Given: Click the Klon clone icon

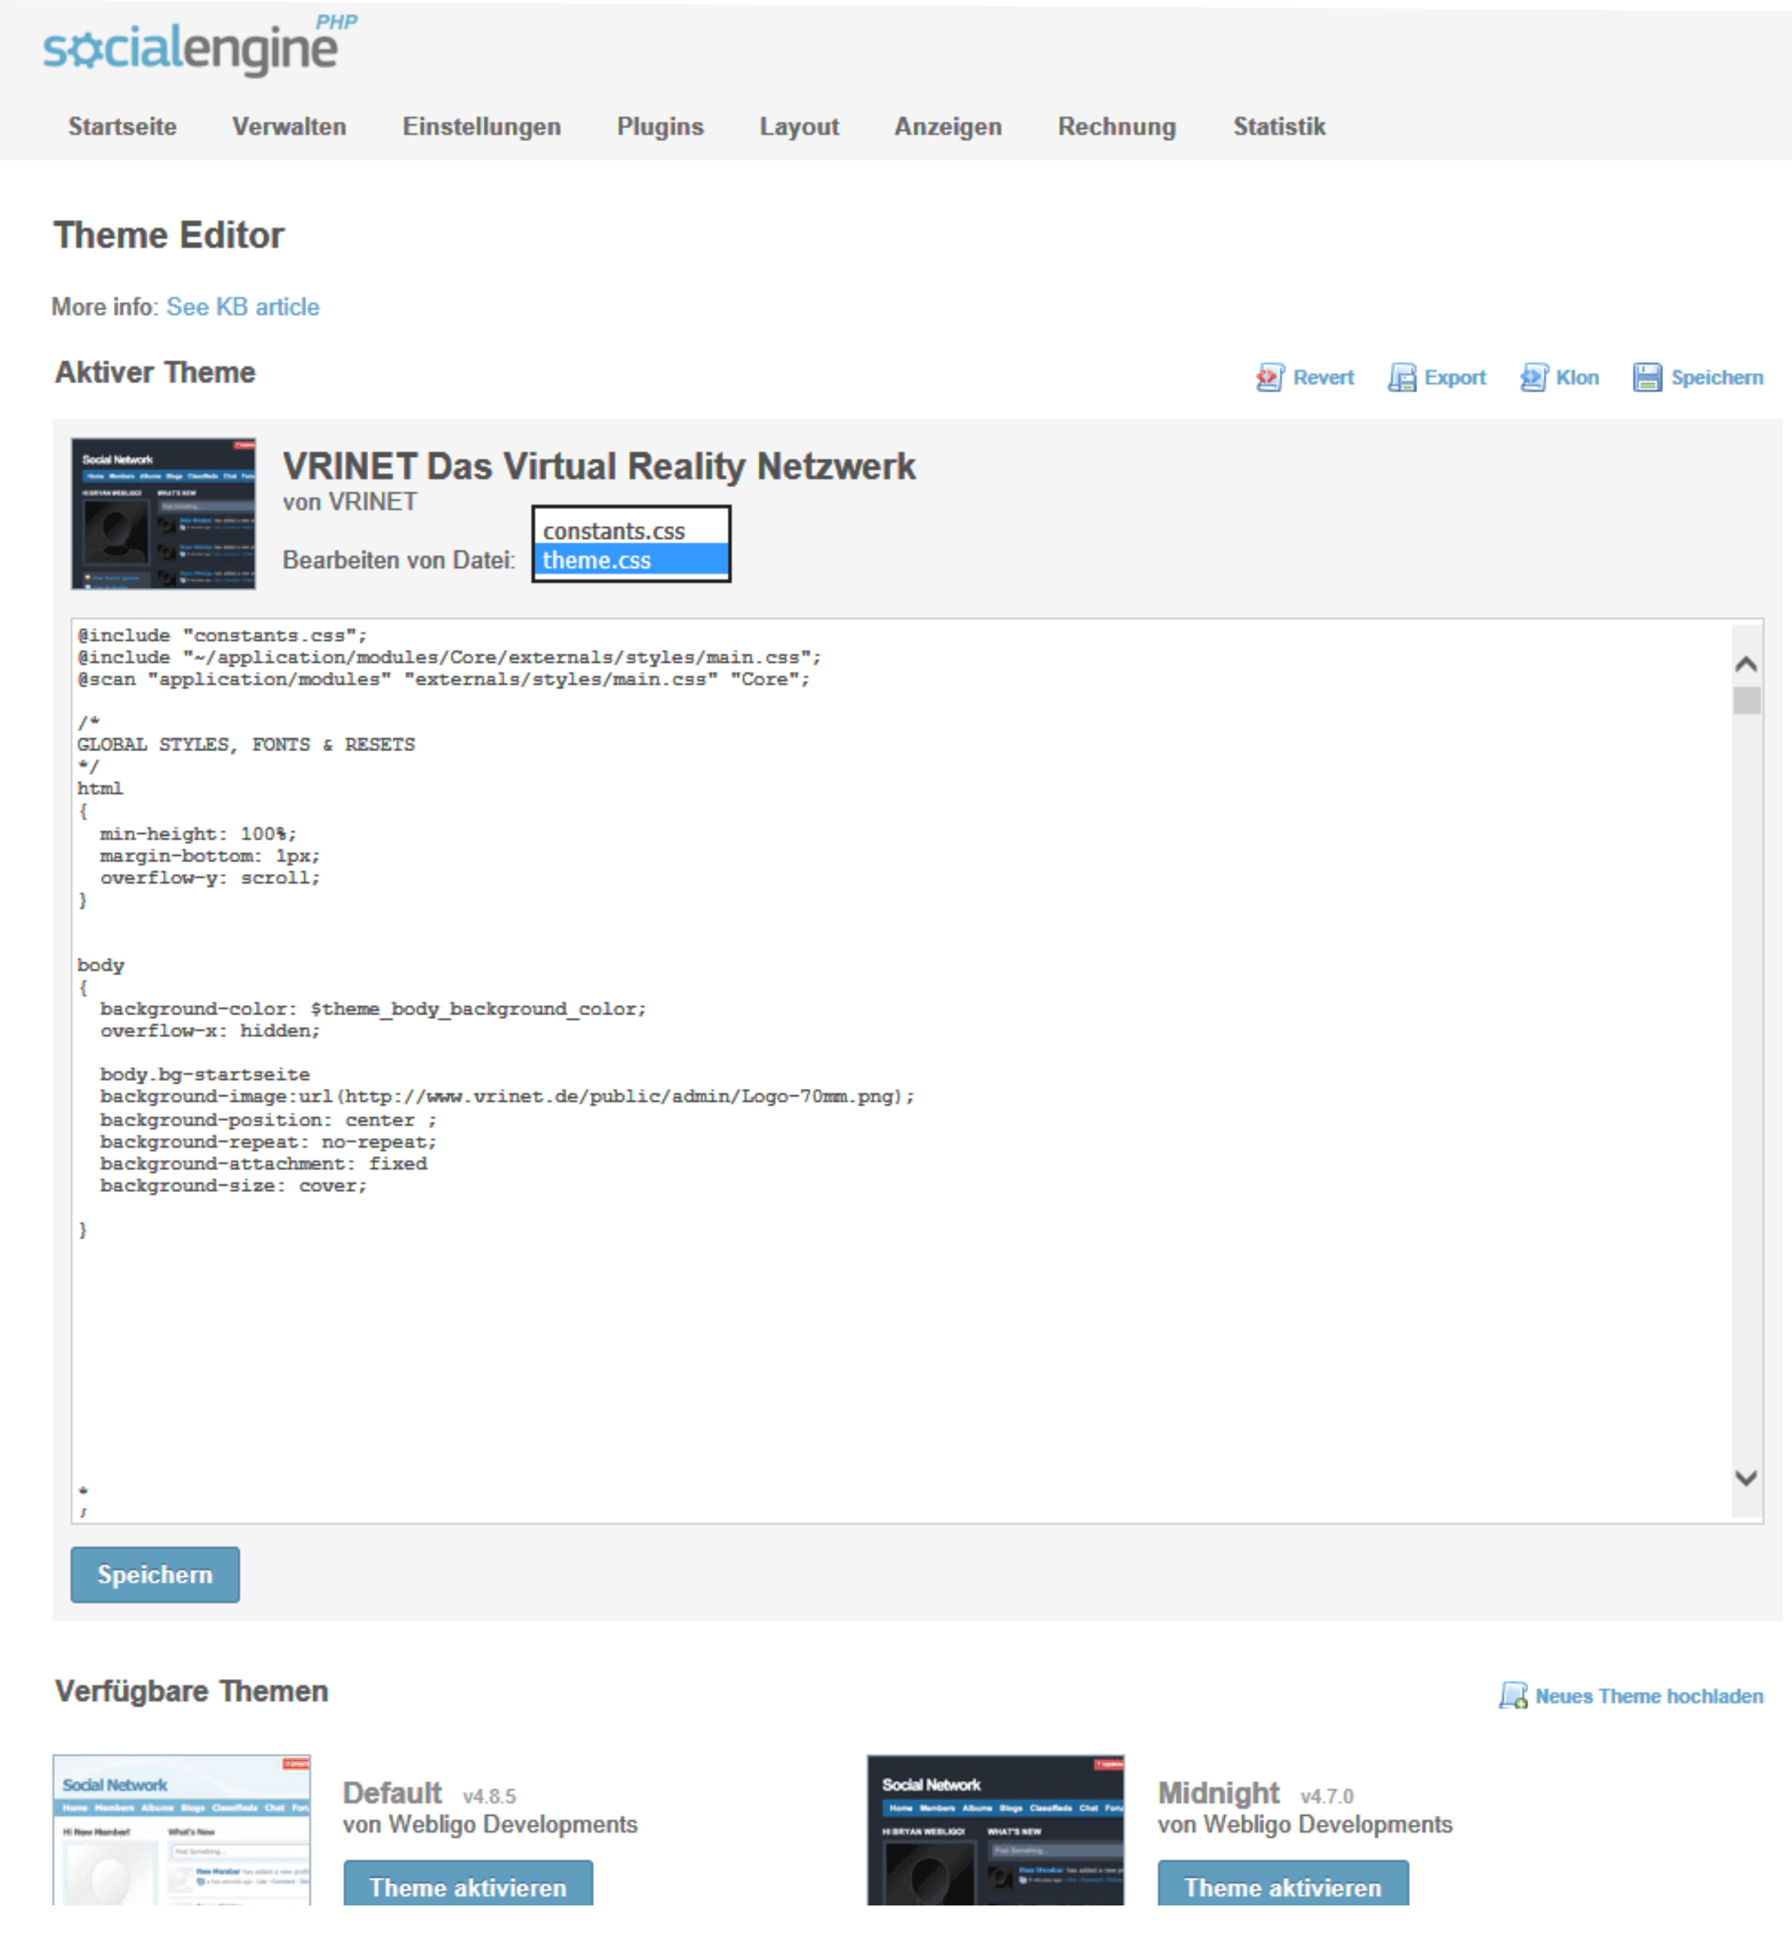Looking at the screenshot, I should point(1534,377).
